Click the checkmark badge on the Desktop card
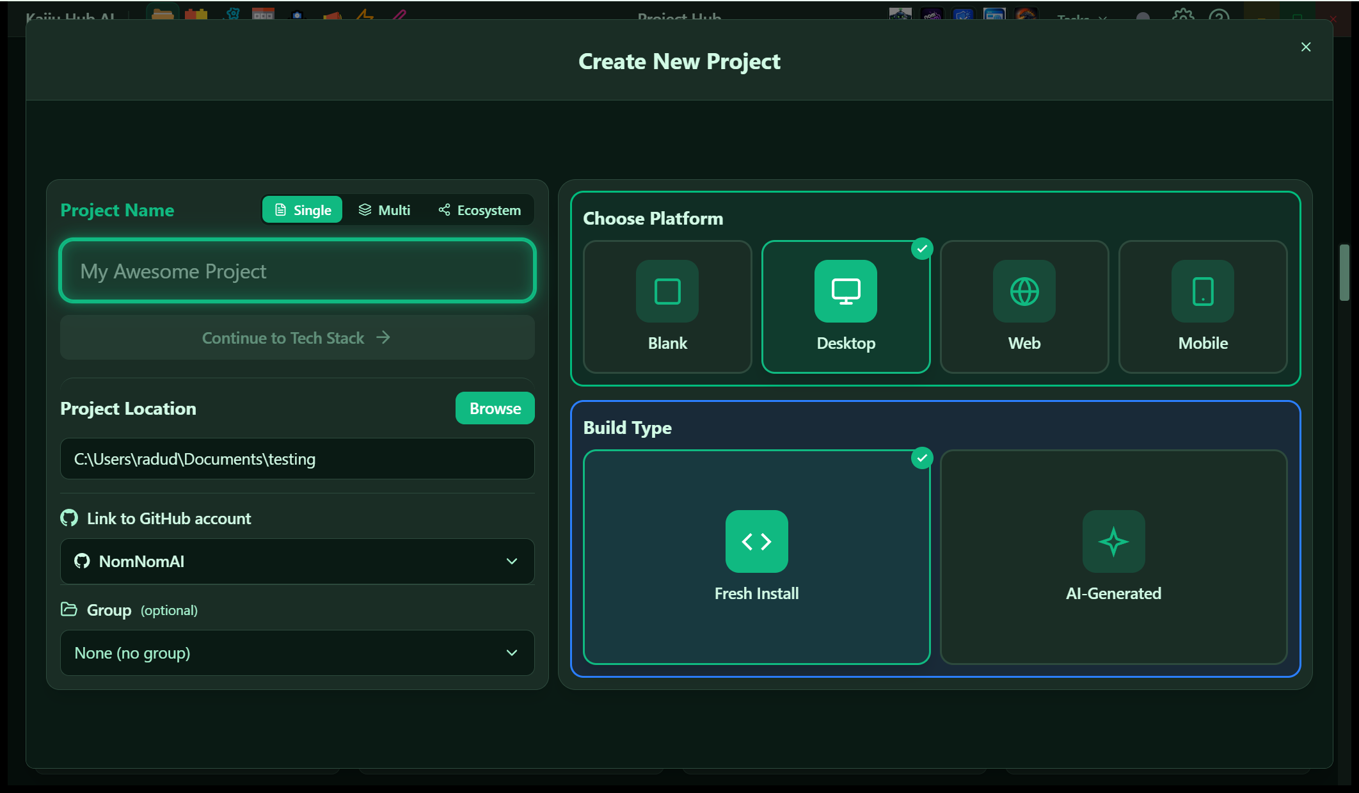 [x=922, y=248]
